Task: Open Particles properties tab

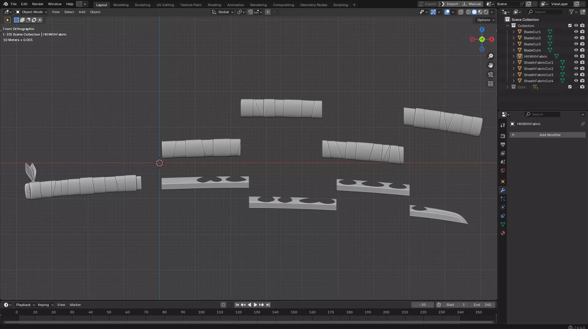Action: click(503, 199)
